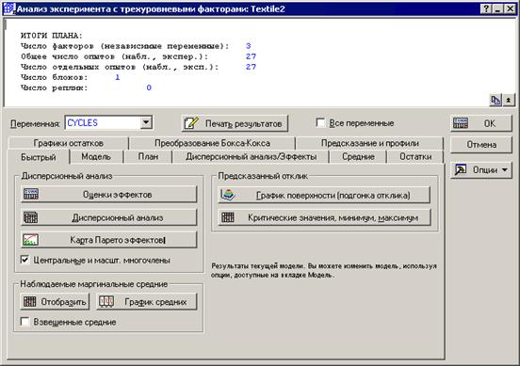Toggle Центральные и масшт. многочлены checkbox

tap(24, 260)
